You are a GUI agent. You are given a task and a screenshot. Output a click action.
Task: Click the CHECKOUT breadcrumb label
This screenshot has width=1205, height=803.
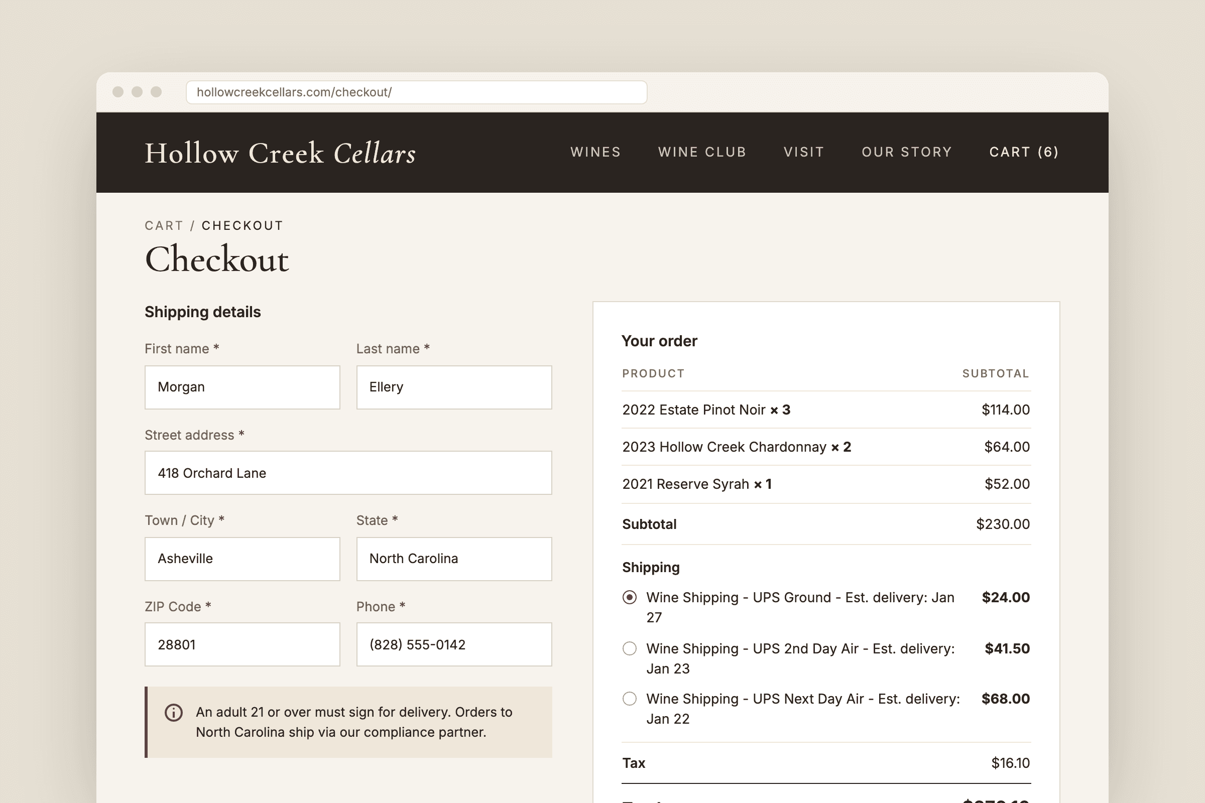click(243, 226)
